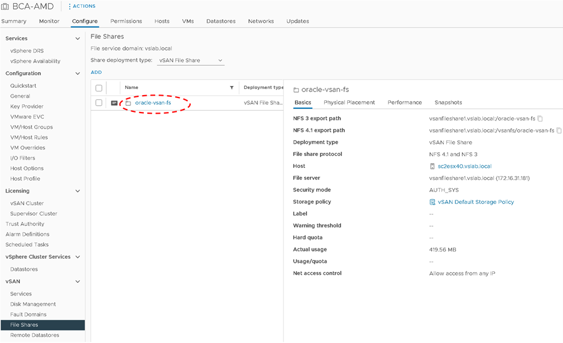Collapse the Services section in sidebar
The width and height of the screenshot is (563, 343).
click(x=77, y=39)
